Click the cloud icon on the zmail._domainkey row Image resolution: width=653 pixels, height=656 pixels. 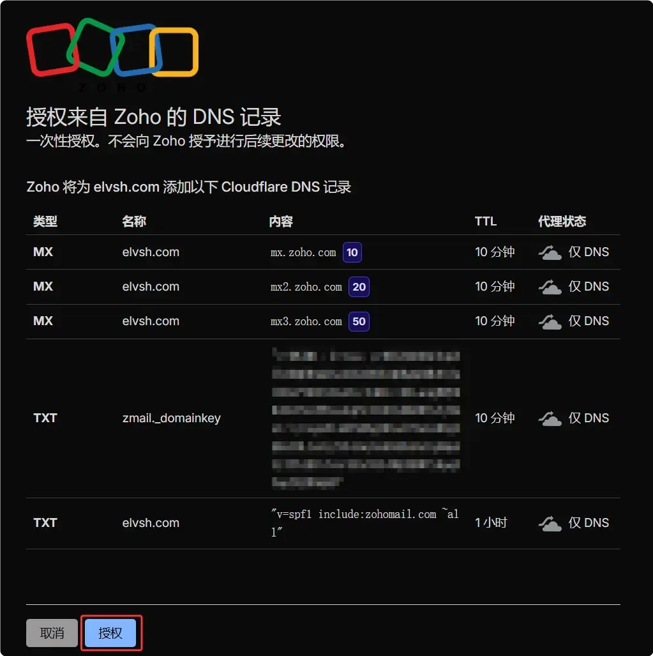click(550, 418)
